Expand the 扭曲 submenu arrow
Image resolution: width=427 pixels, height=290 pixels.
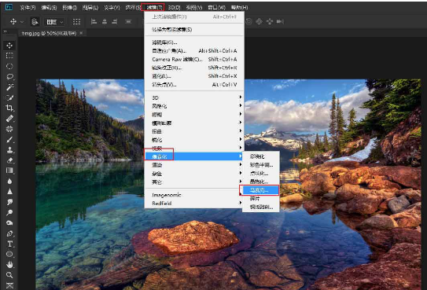[x=241, y=130]
